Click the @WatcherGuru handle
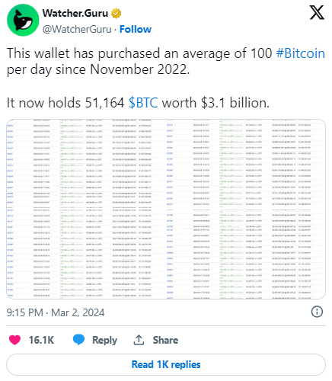Image resolution: width=332 pixels, height=381 pixels. 77,29
